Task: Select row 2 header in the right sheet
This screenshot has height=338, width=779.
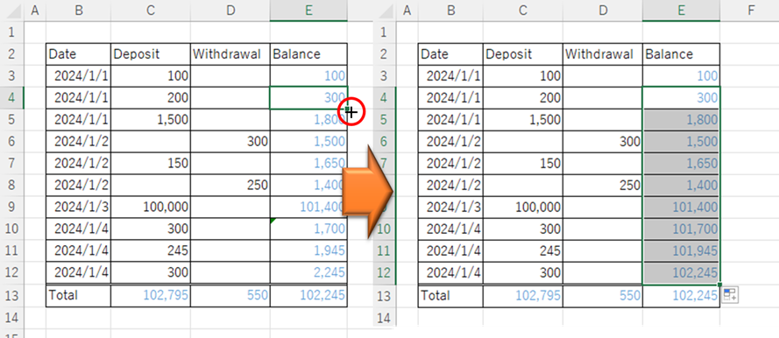Action: click(384, 54)
